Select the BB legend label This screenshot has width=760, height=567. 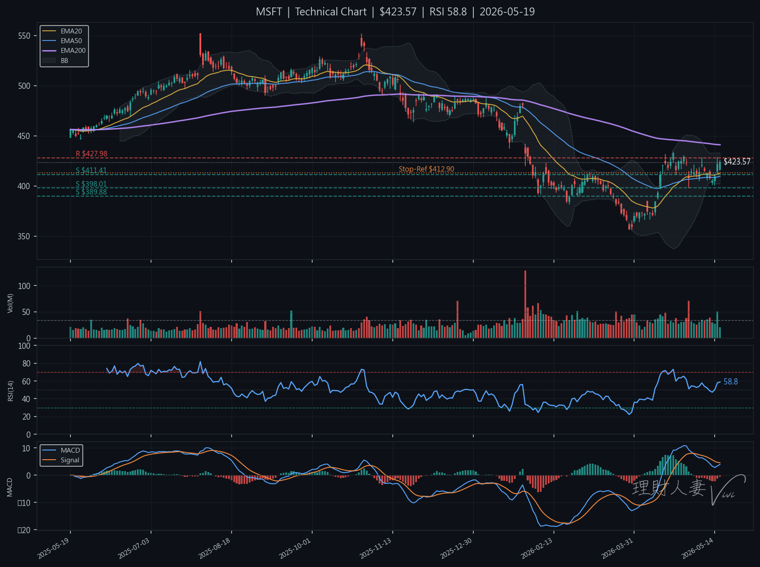[65, 60]
